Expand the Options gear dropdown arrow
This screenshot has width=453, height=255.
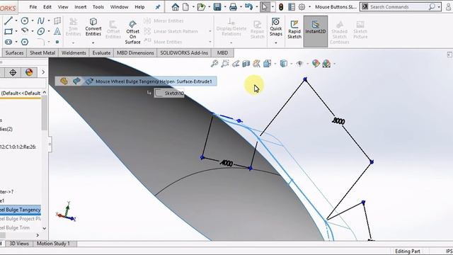click(310, 6)
